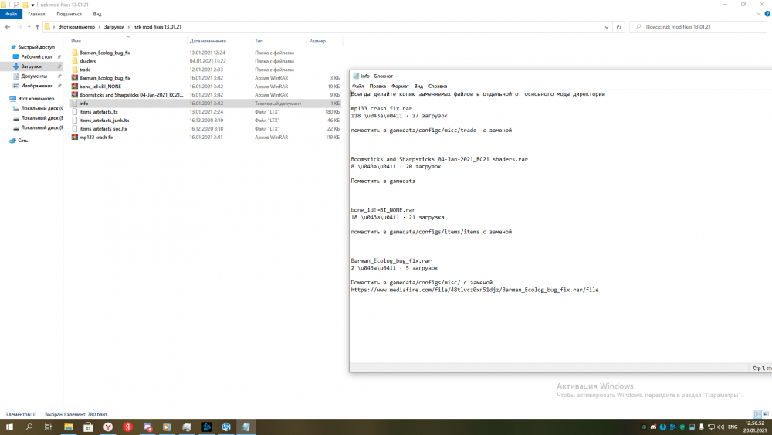Go up one folder level
Screen dimensions: 772x435
[36, 27]
